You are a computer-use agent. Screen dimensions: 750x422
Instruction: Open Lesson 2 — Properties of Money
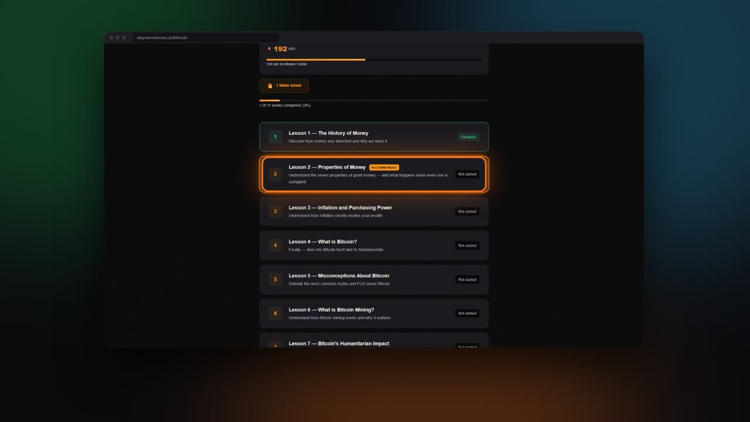(374, 174)
